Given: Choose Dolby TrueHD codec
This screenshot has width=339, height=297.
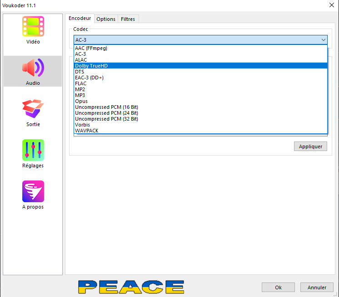Looking at the screenshot, I should tap(200, 66).
